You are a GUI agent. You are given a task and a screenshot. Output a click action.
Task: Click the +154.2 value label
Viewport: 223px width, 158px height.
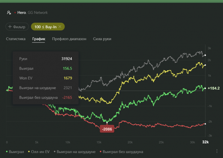coord(214,88)
